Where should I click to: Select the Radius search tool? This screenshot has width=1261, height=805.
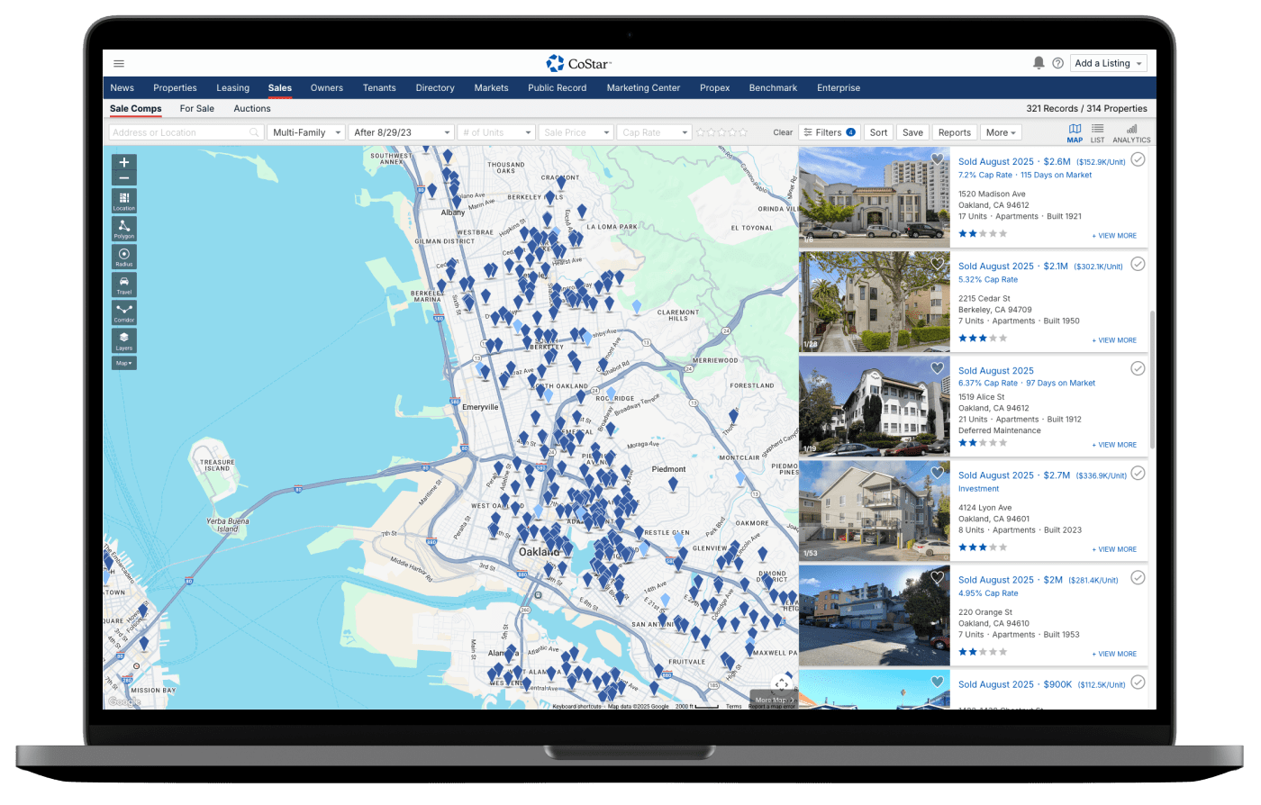[x=124, y=257]
